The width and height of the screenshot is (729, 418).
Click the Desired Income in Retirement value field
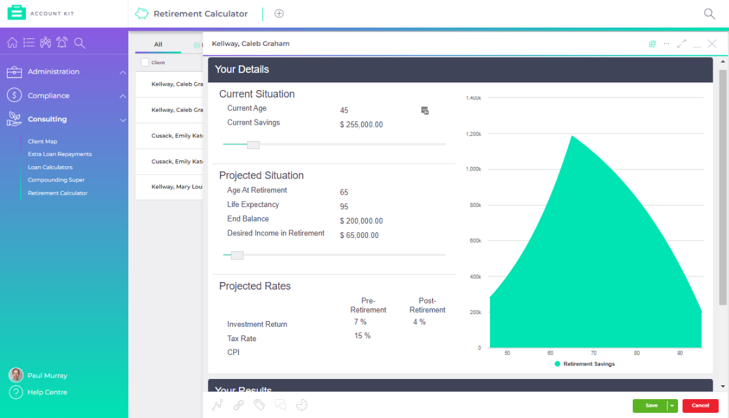point(359,235)
